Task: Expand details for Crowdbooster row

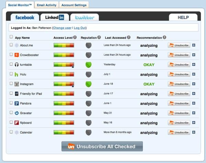Action: pyautogui.click(x=194, y=55)
